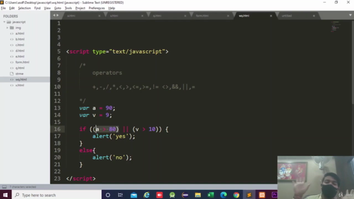Open the red app icon after Internet Explorer
The height and width of the screenshot is (199, 354).
point(159,195)
